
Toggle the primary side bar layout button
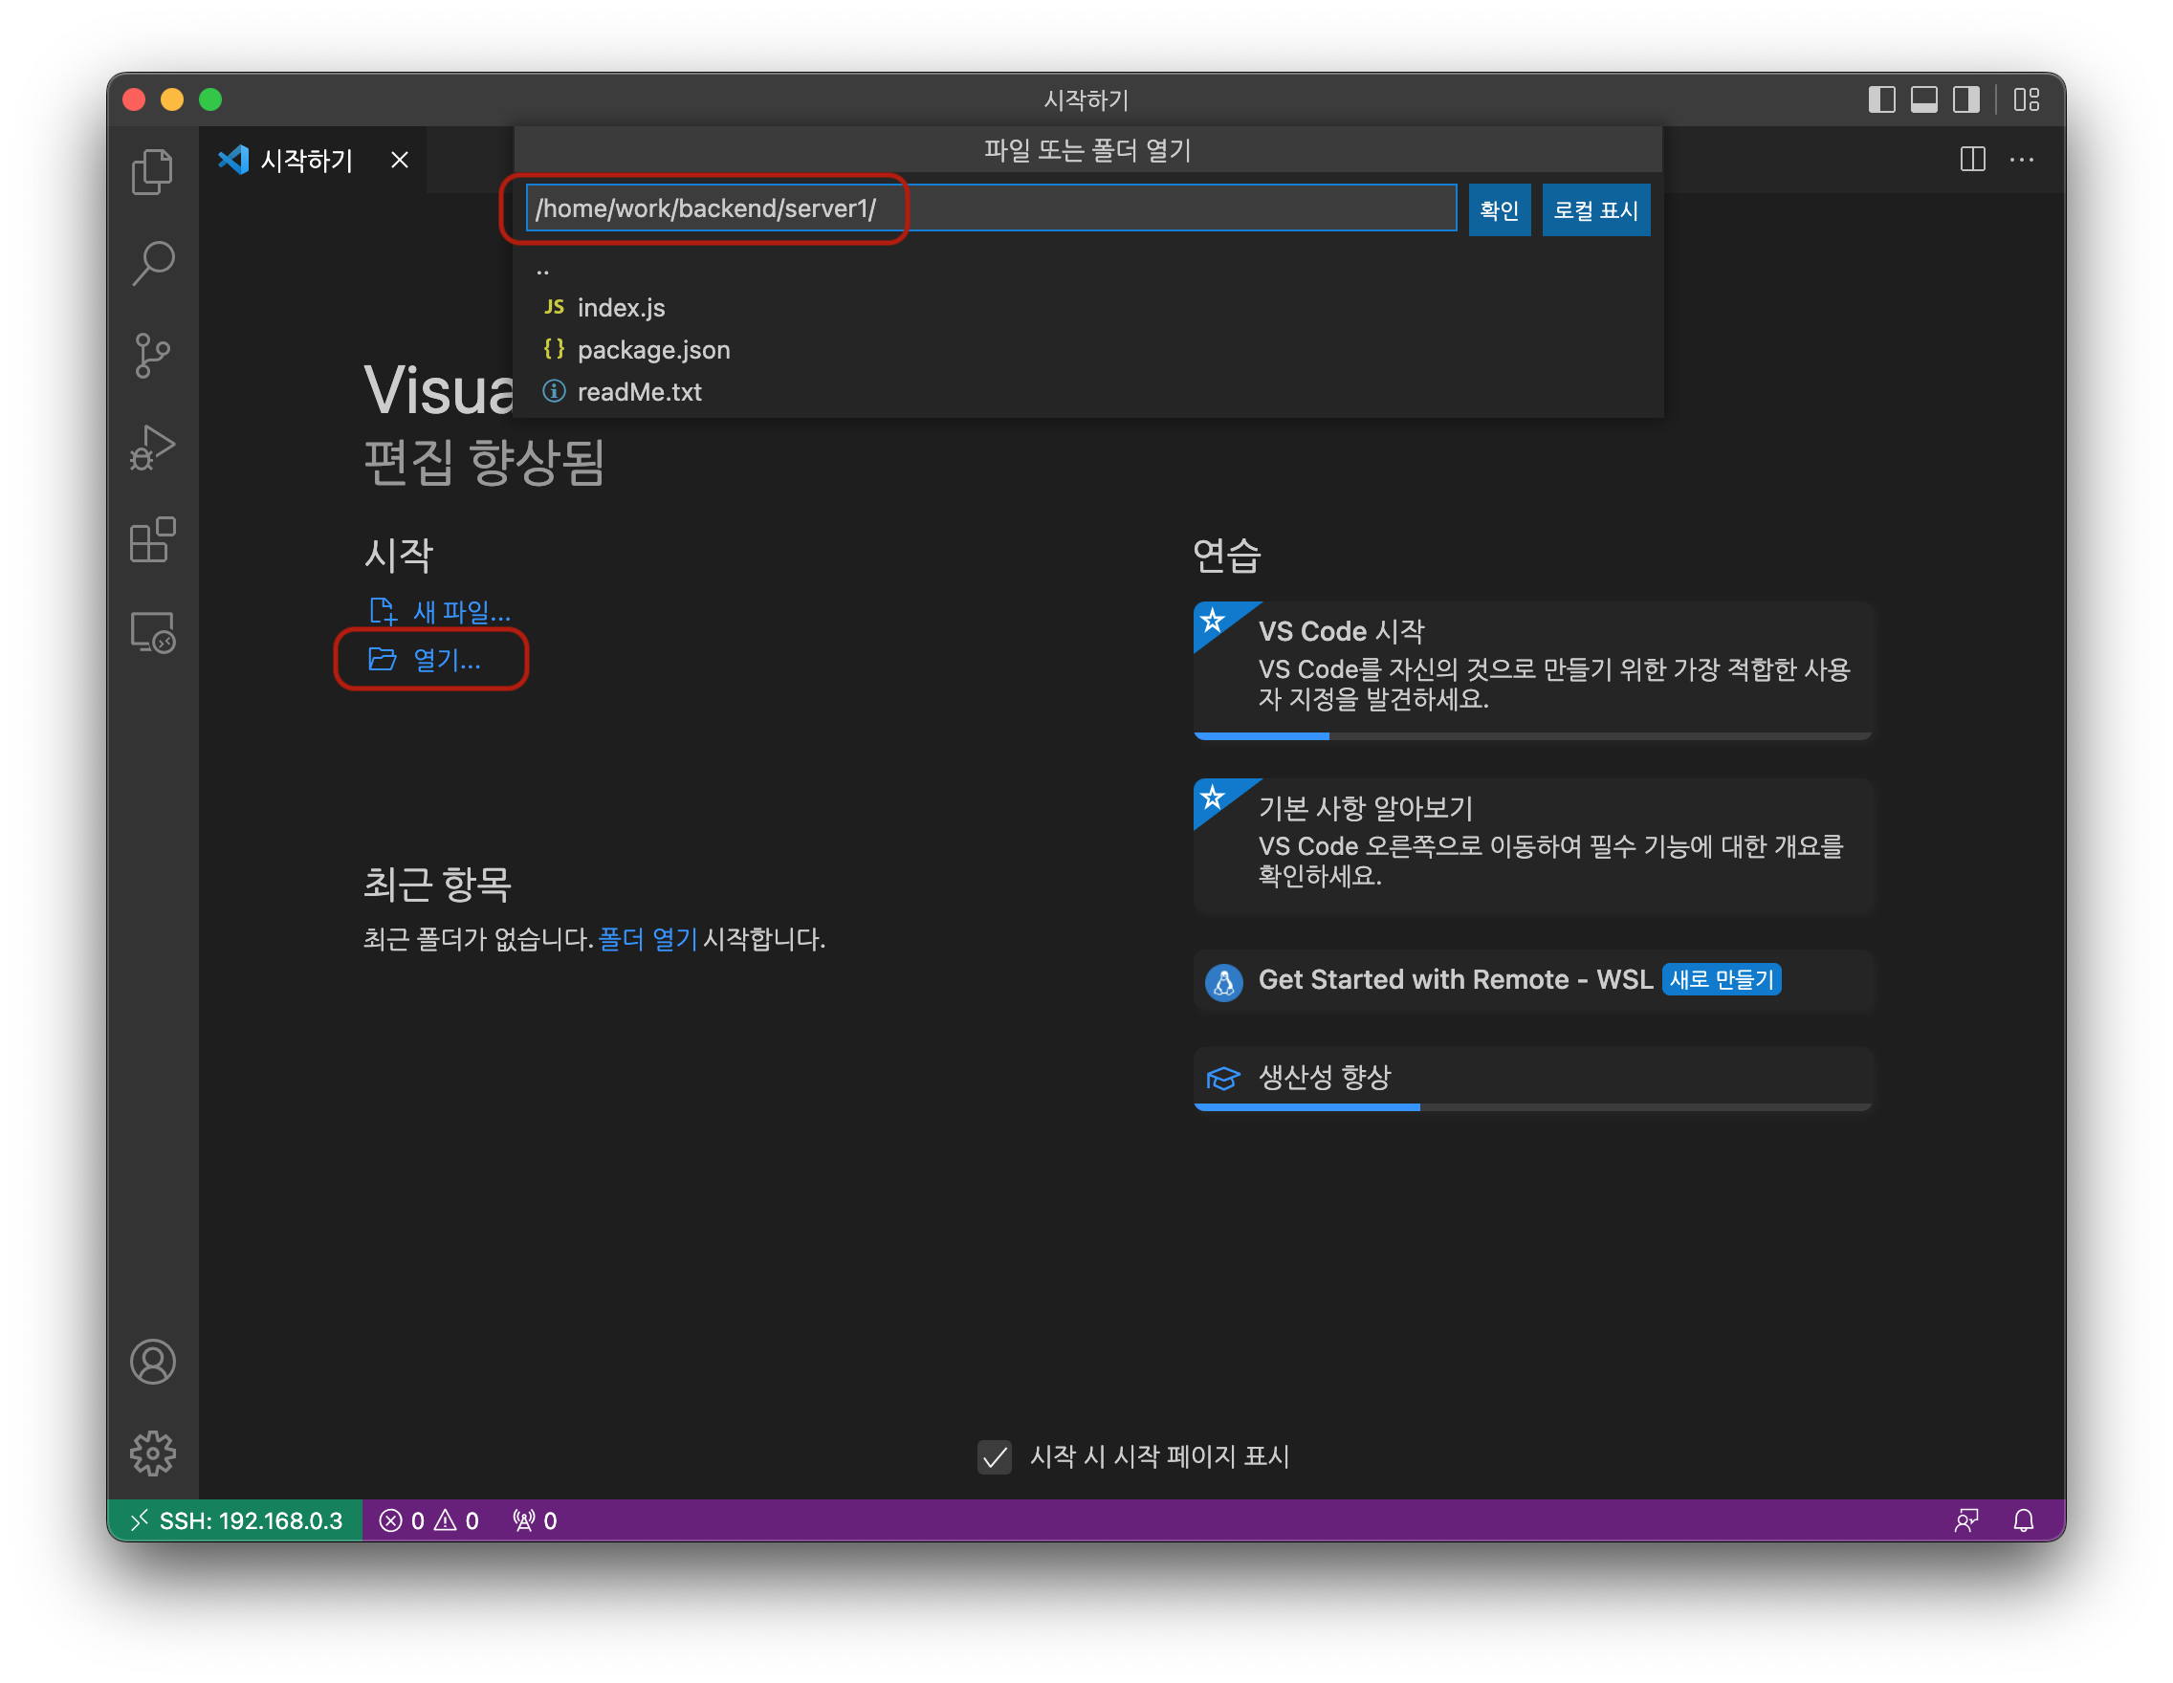pyautogui.click(x=1880, y=99)
